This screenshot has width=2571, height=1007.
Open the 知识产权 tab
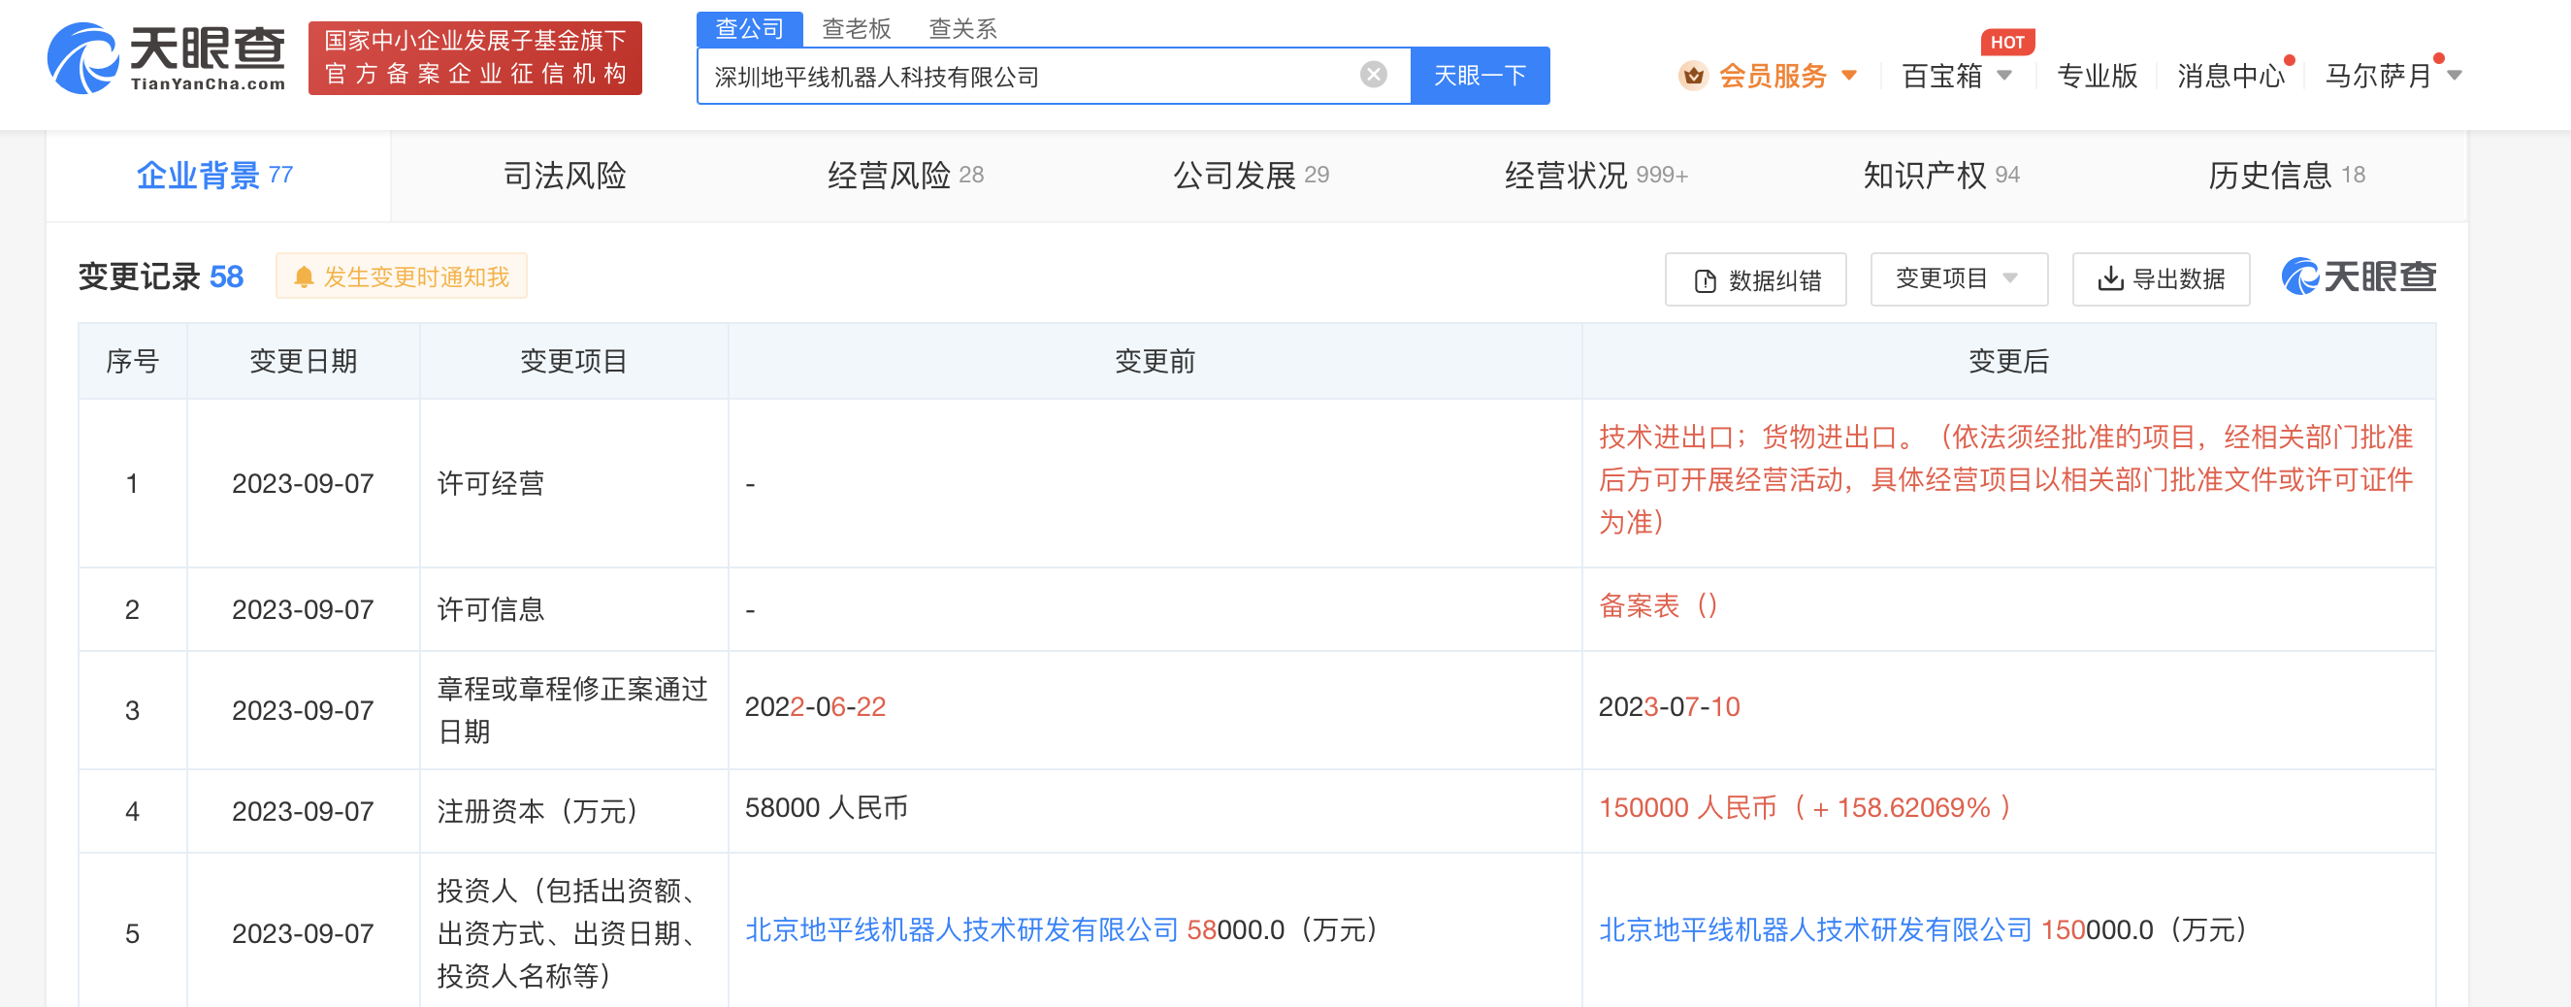pyautogui.click(x=1940, y=176)
